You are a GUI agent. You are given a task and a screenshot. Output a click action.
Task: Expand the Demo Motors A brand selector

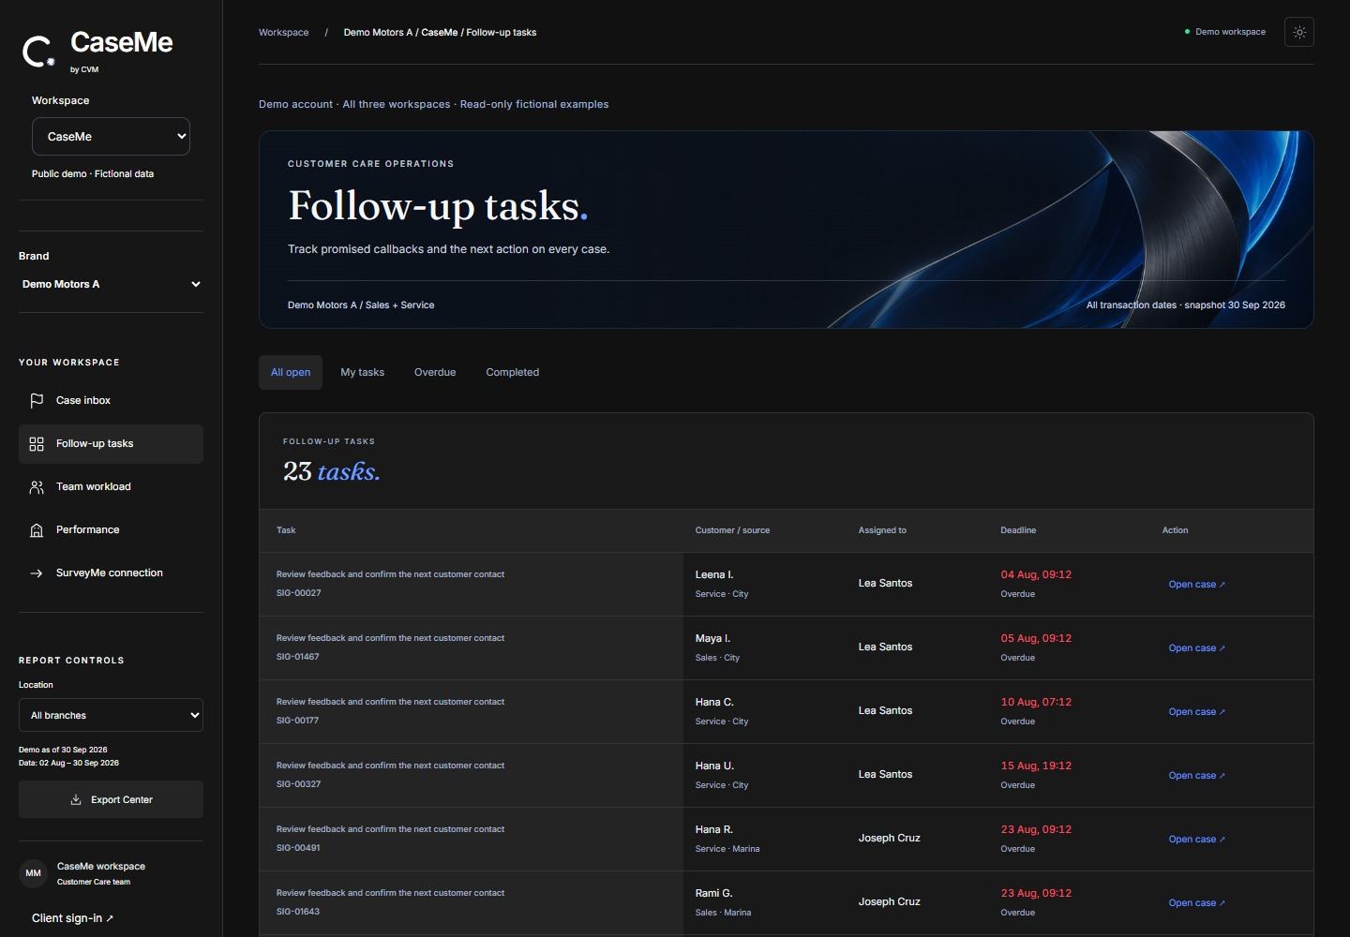tap(111, 284)
